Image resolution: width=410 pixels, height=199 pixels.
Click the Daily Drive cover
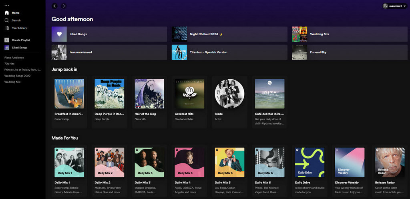(310, 163)
